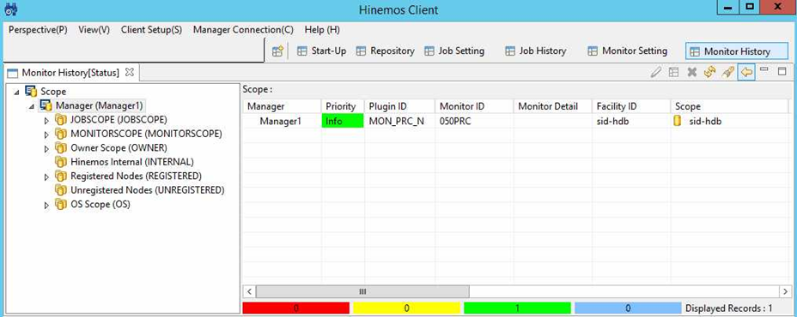The height and width of the screenshot is (317, 797).
Task: Click the grey table detail icon
Action: pyautogui.click(x=674, y=73)
